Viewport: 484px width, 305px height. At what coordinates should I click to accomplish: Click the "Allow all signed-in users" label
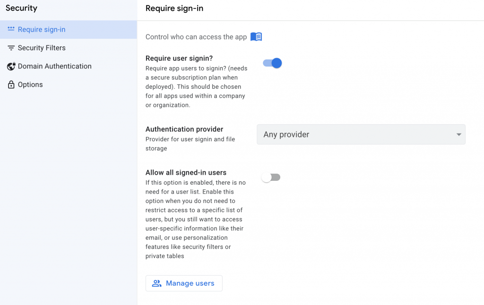186,173
